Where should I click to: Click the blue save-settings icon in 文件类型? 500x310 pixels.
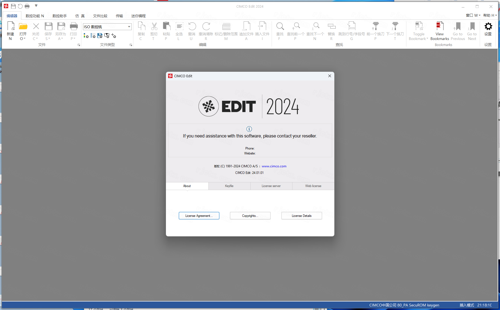click(x=100, y=36)
